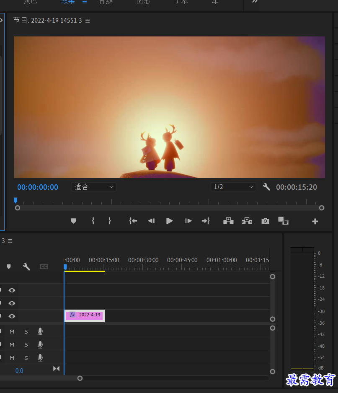
Task: Toggle top video track eye visibility
Action: point(12,290)
